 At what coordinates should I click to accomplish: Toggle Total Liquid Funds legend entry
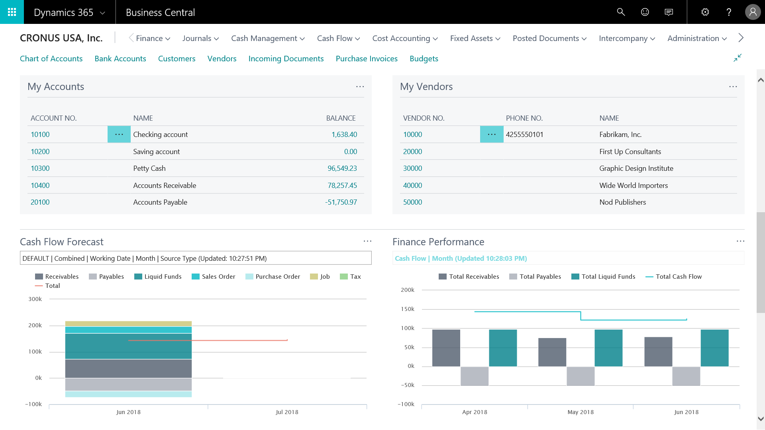tap(603, 277)
